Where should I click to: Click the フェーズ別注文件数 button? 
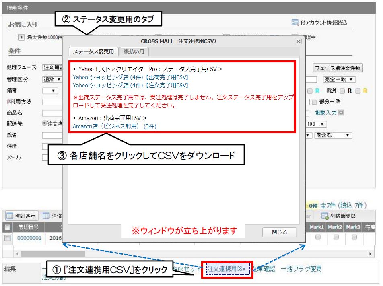(x=338, y=68)
